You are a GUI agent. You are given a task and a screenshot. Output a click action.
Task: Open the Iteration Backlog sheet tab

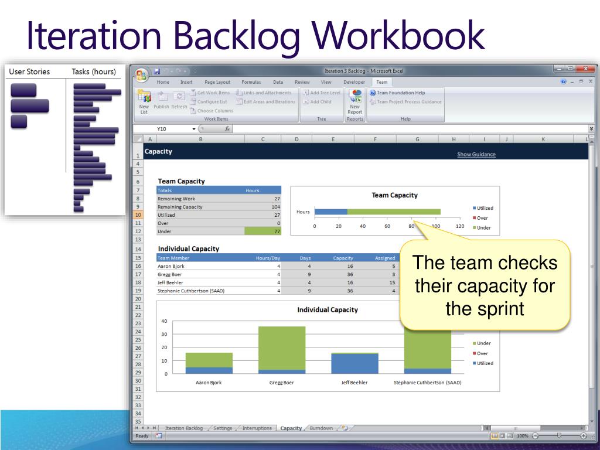(183, 428)
